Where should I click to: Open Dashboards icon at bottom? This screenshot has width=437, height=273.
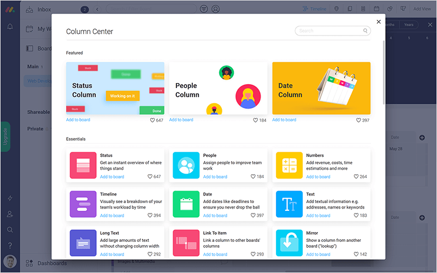(x=29, y=263)
